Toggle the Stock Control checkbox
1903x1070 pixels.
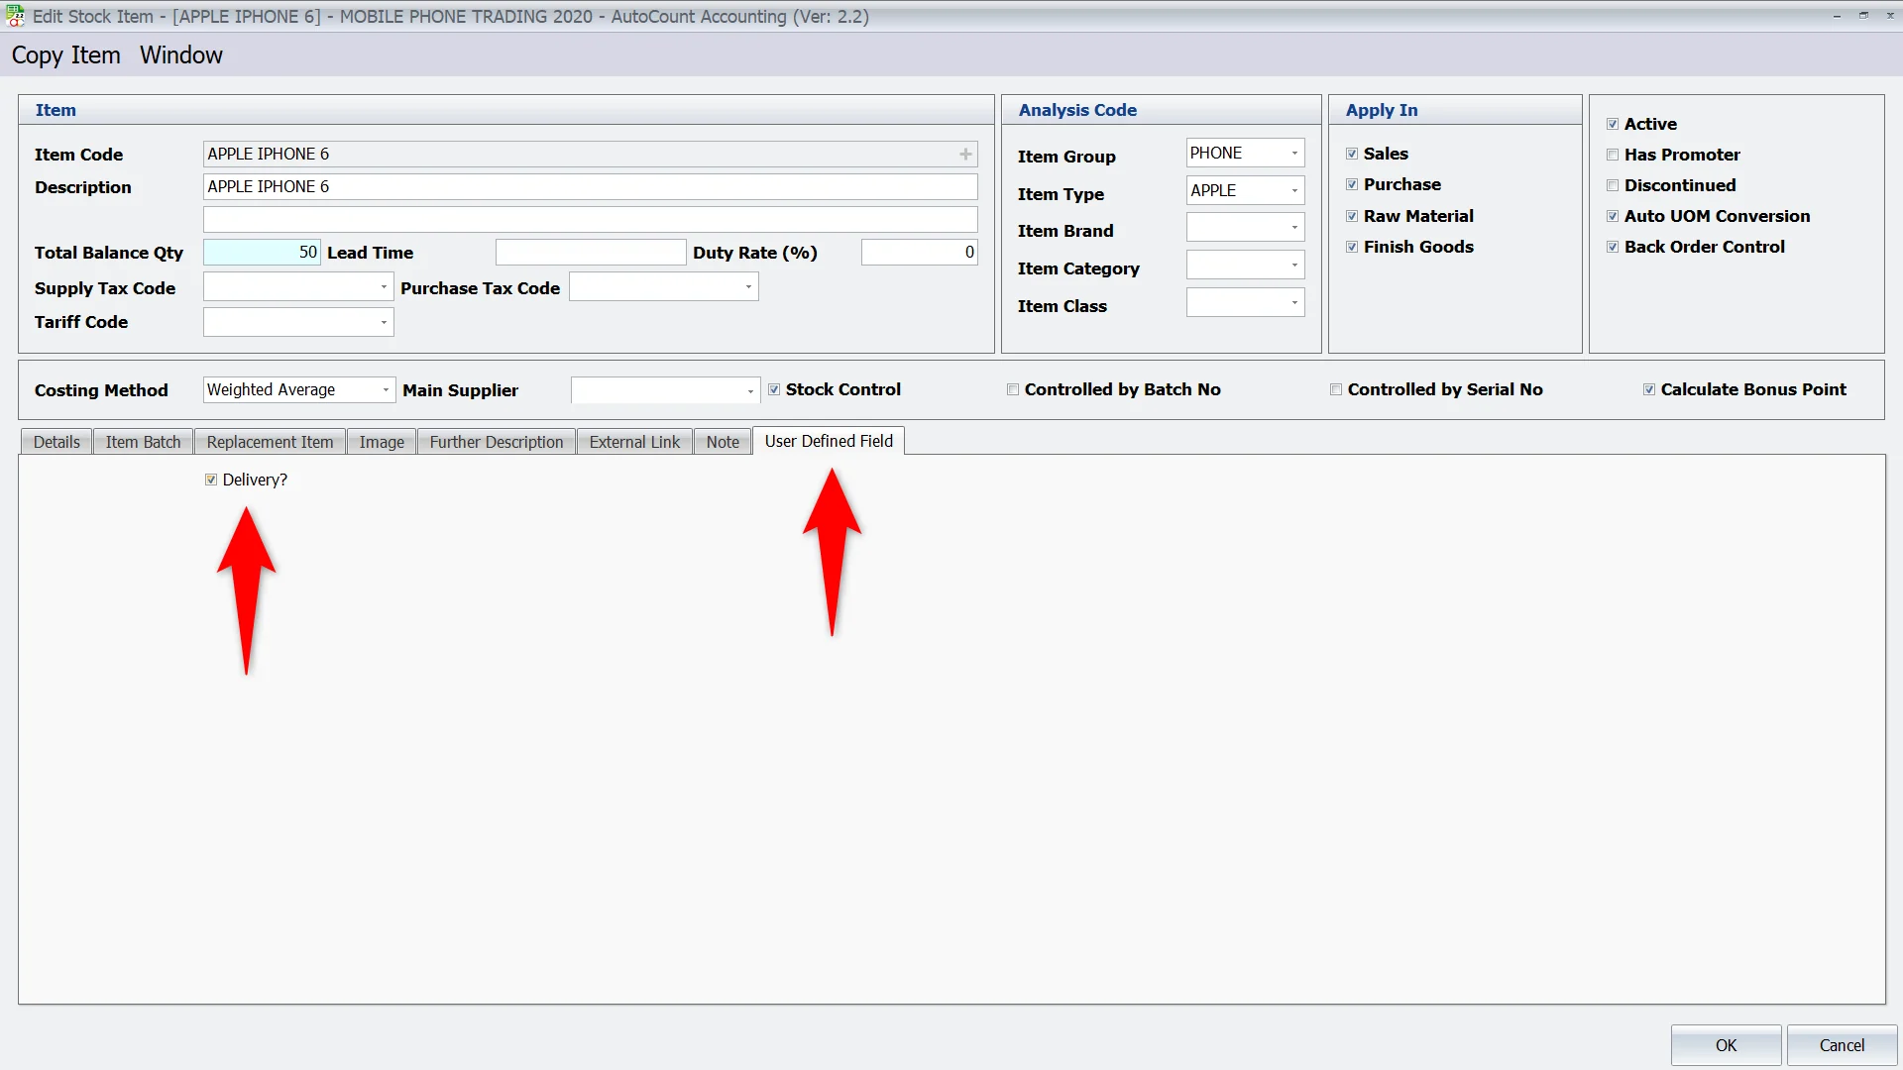[774, 389]
